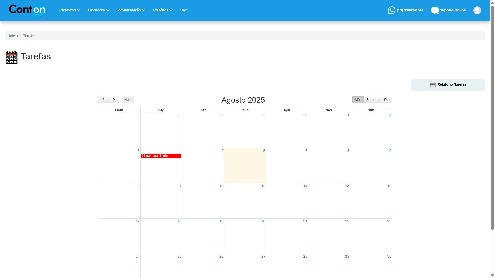Go to previous month arrow

pos(103,99)
